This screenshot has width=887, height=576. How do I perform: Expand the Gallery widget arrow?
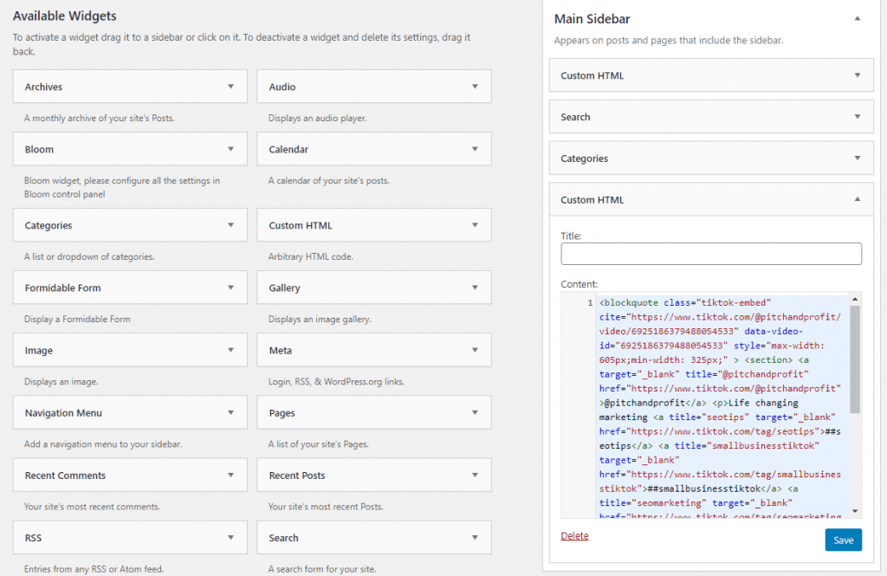click(x=475, y=288)
